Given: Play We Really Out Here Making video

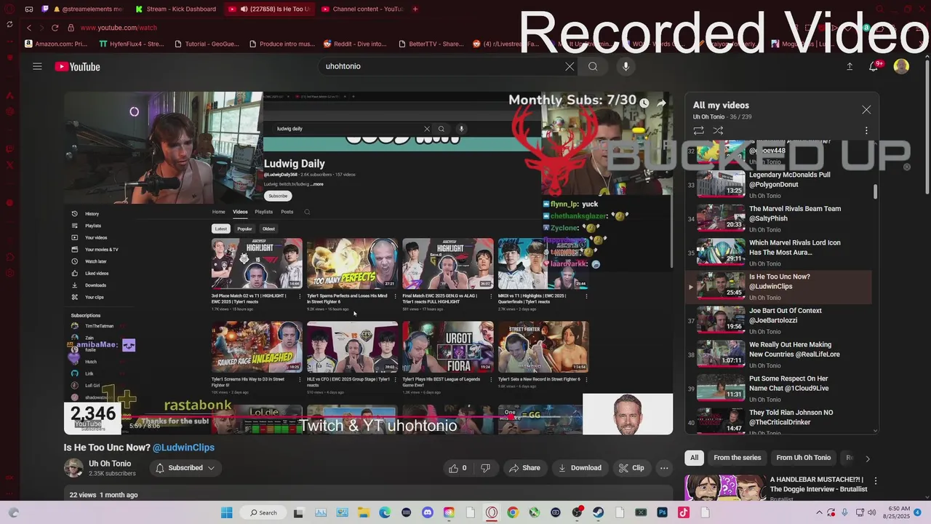Looking at the screenshot, I should [778, 354].
